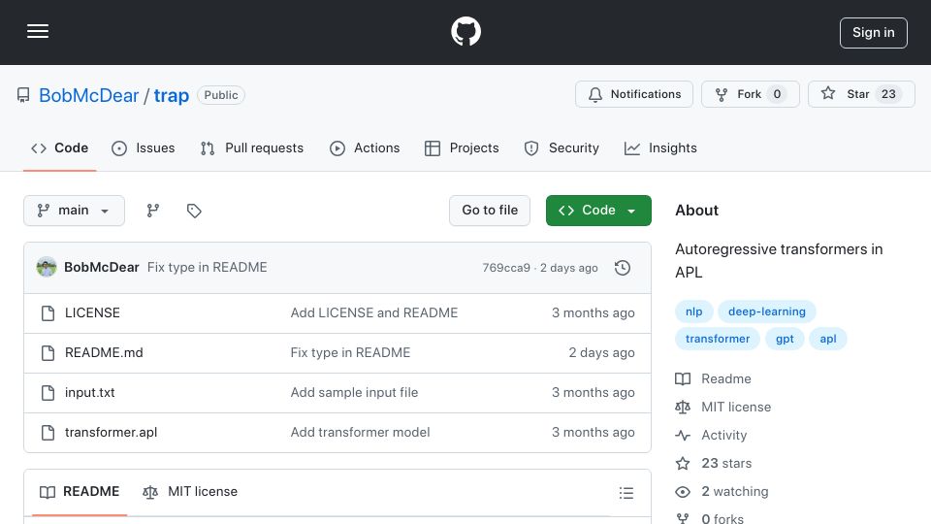The height and width of the screenshot is (524, 931).
Task: Click 'Autoregressive transformers in APL' description
Action: [x=779, y=261]
